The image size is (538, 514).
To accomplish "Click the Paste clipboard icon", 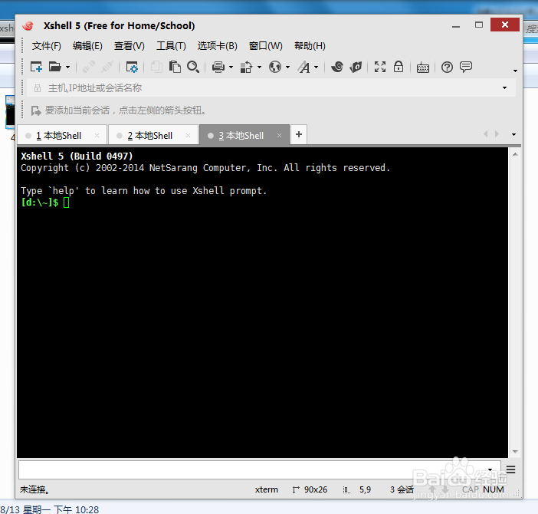I will 175,67.
